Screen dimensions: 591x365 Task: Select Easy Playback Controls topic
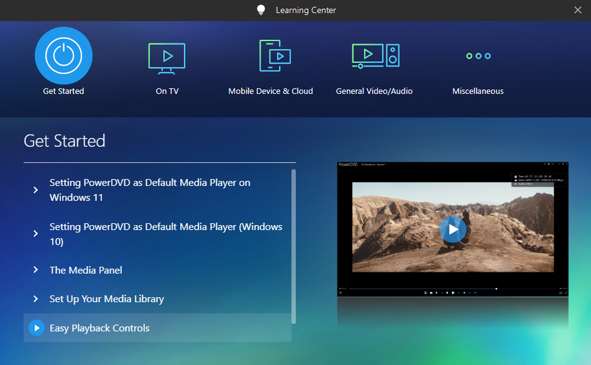click(157, 328)
